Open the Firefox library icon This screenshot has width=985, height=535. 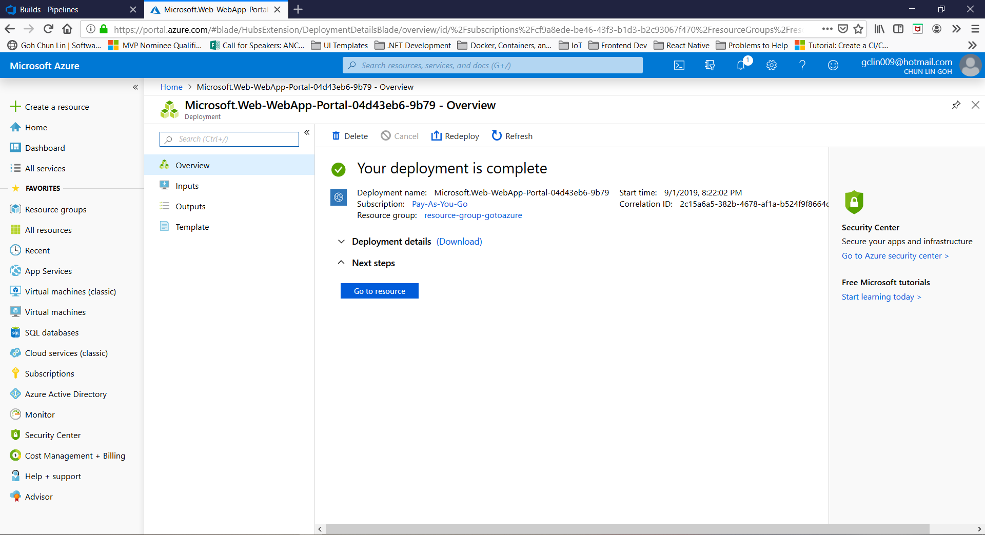879,29
